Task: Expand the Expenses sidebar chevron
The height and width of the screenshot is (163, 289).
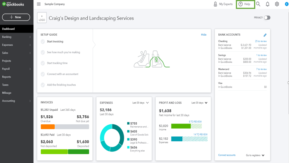Action: pyautogui.click(x=30, y=45)
